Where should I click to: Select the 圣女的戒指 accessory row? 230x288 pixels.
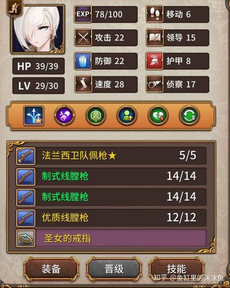pos(111,238)
